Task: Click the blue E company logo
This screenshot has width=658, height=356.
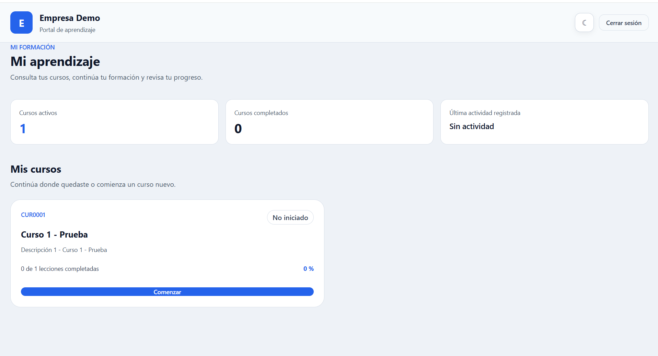Action: [x=21, y=23]
